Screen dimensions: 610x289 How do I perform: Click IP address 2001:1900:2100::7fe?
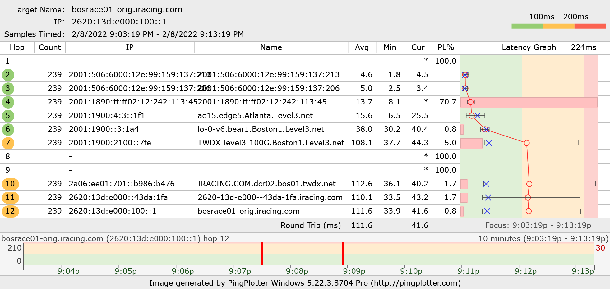click(110, 143)
